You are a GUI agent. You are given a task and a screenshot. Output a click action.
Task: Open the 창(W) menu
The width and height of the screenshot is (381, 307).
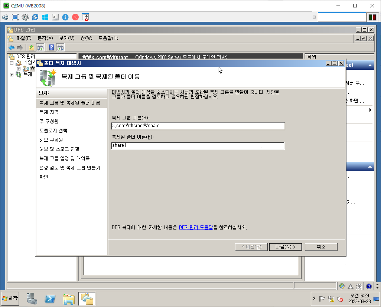click(87, 38)
